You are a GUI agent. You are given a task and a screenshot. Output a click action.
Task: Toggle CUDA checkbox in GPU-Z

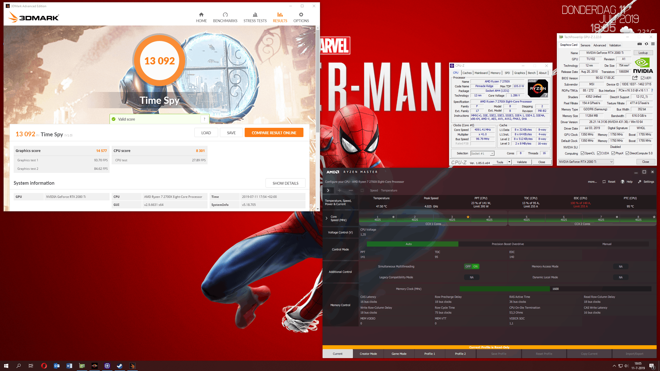click(599, 153)
